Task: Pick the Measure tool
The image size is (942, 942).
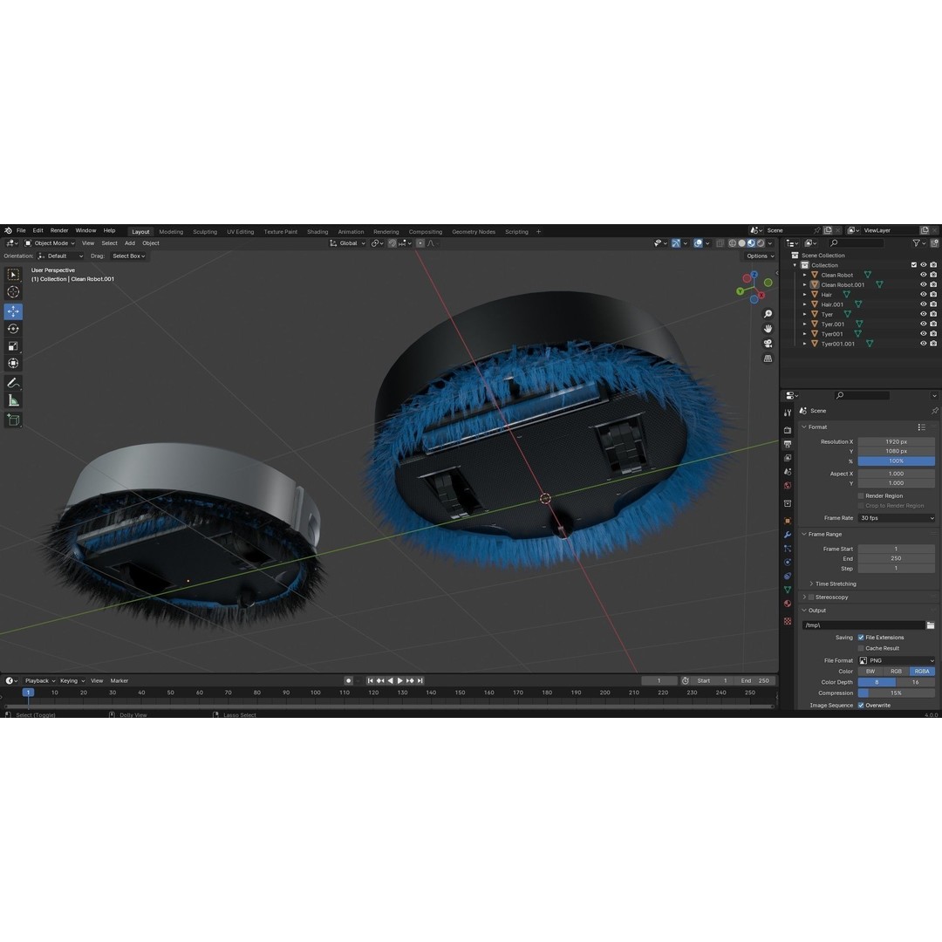Action: 13,400
